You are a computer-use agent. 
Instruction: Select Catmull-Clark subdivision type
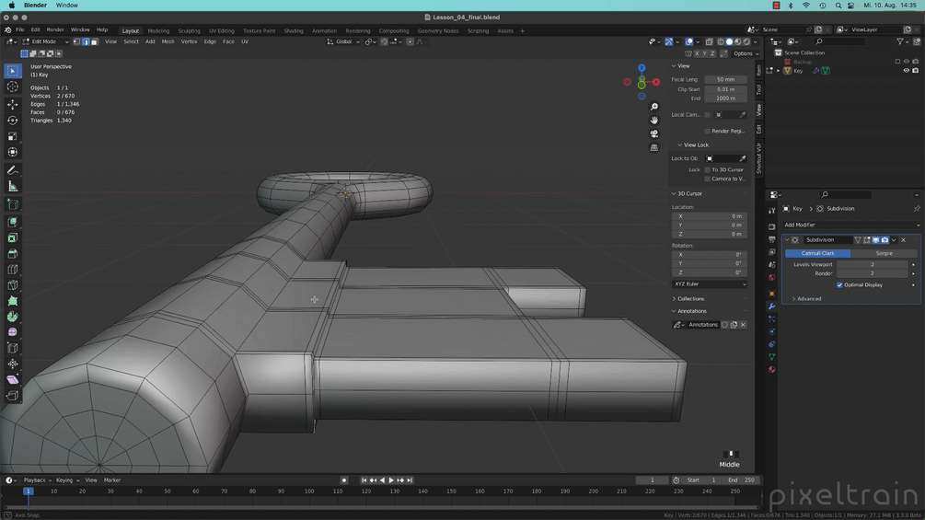817,253
